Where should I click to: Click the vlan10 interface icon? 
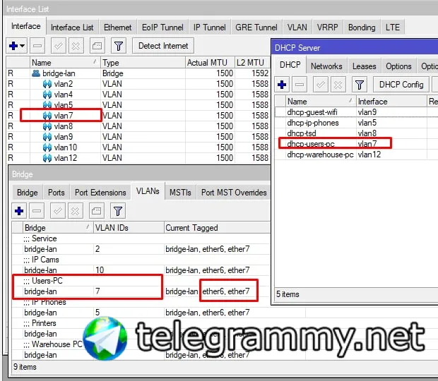coord(47,147)
